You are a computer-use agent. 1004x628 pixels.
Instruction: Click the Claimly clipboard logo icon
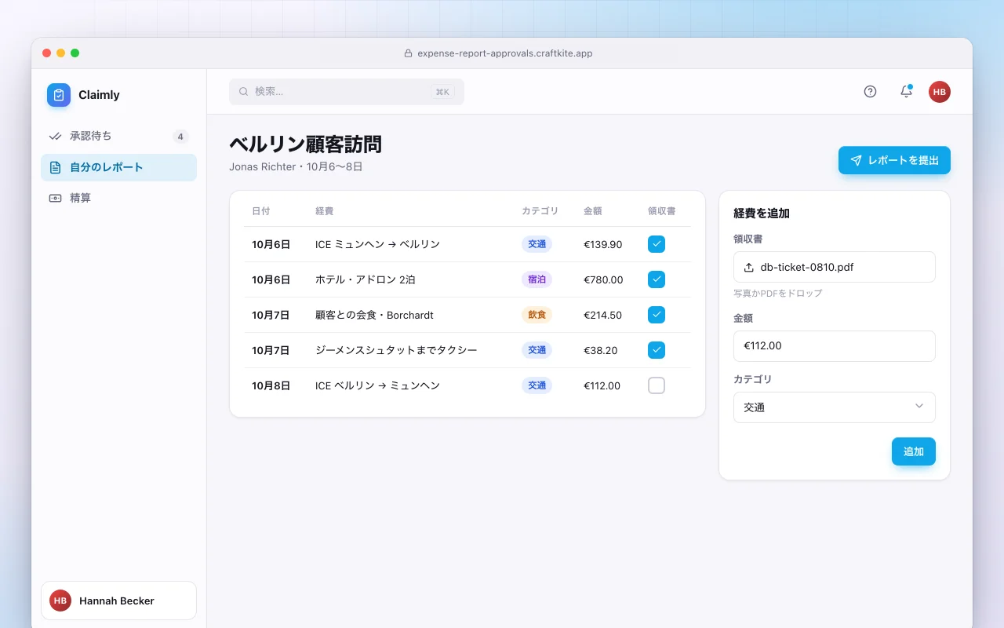click(59, 95)
